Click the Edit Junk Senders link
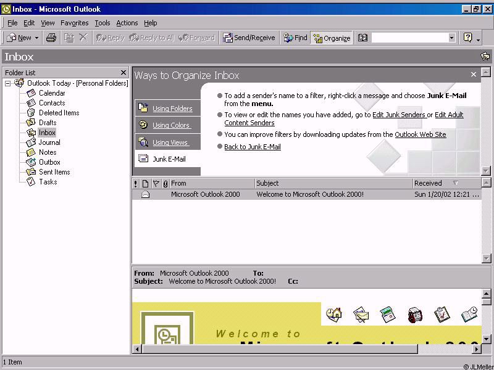Screen dimensions: 494x370 [x=398, y=115]
